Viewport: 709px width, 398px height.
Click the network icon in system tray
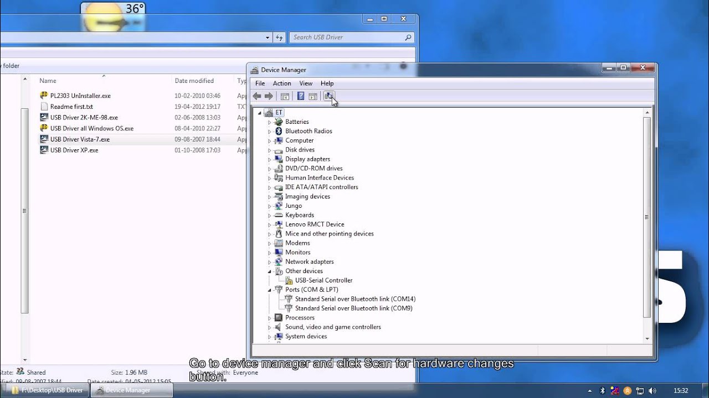(640, 390)
